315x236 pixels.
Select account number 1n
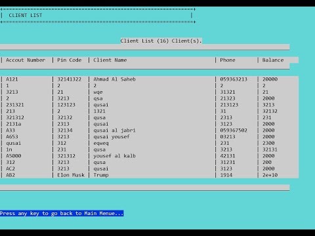9,149
